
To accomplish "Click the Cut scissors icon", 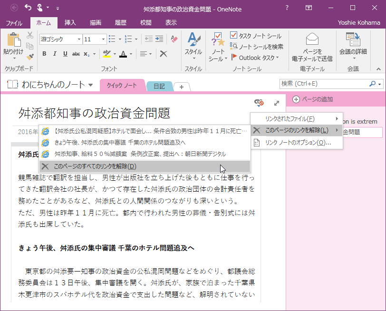I will click(30, 36).
